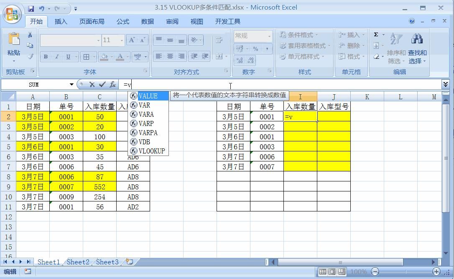Select the Format Painter brush
This screenshot has width=454, height=279.
[30, 56]
